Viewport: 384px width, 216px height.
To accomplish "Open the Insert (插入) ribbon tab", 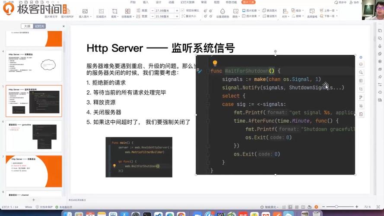I will (146, 2).
